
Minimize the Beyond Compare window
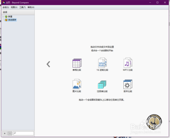150,2
